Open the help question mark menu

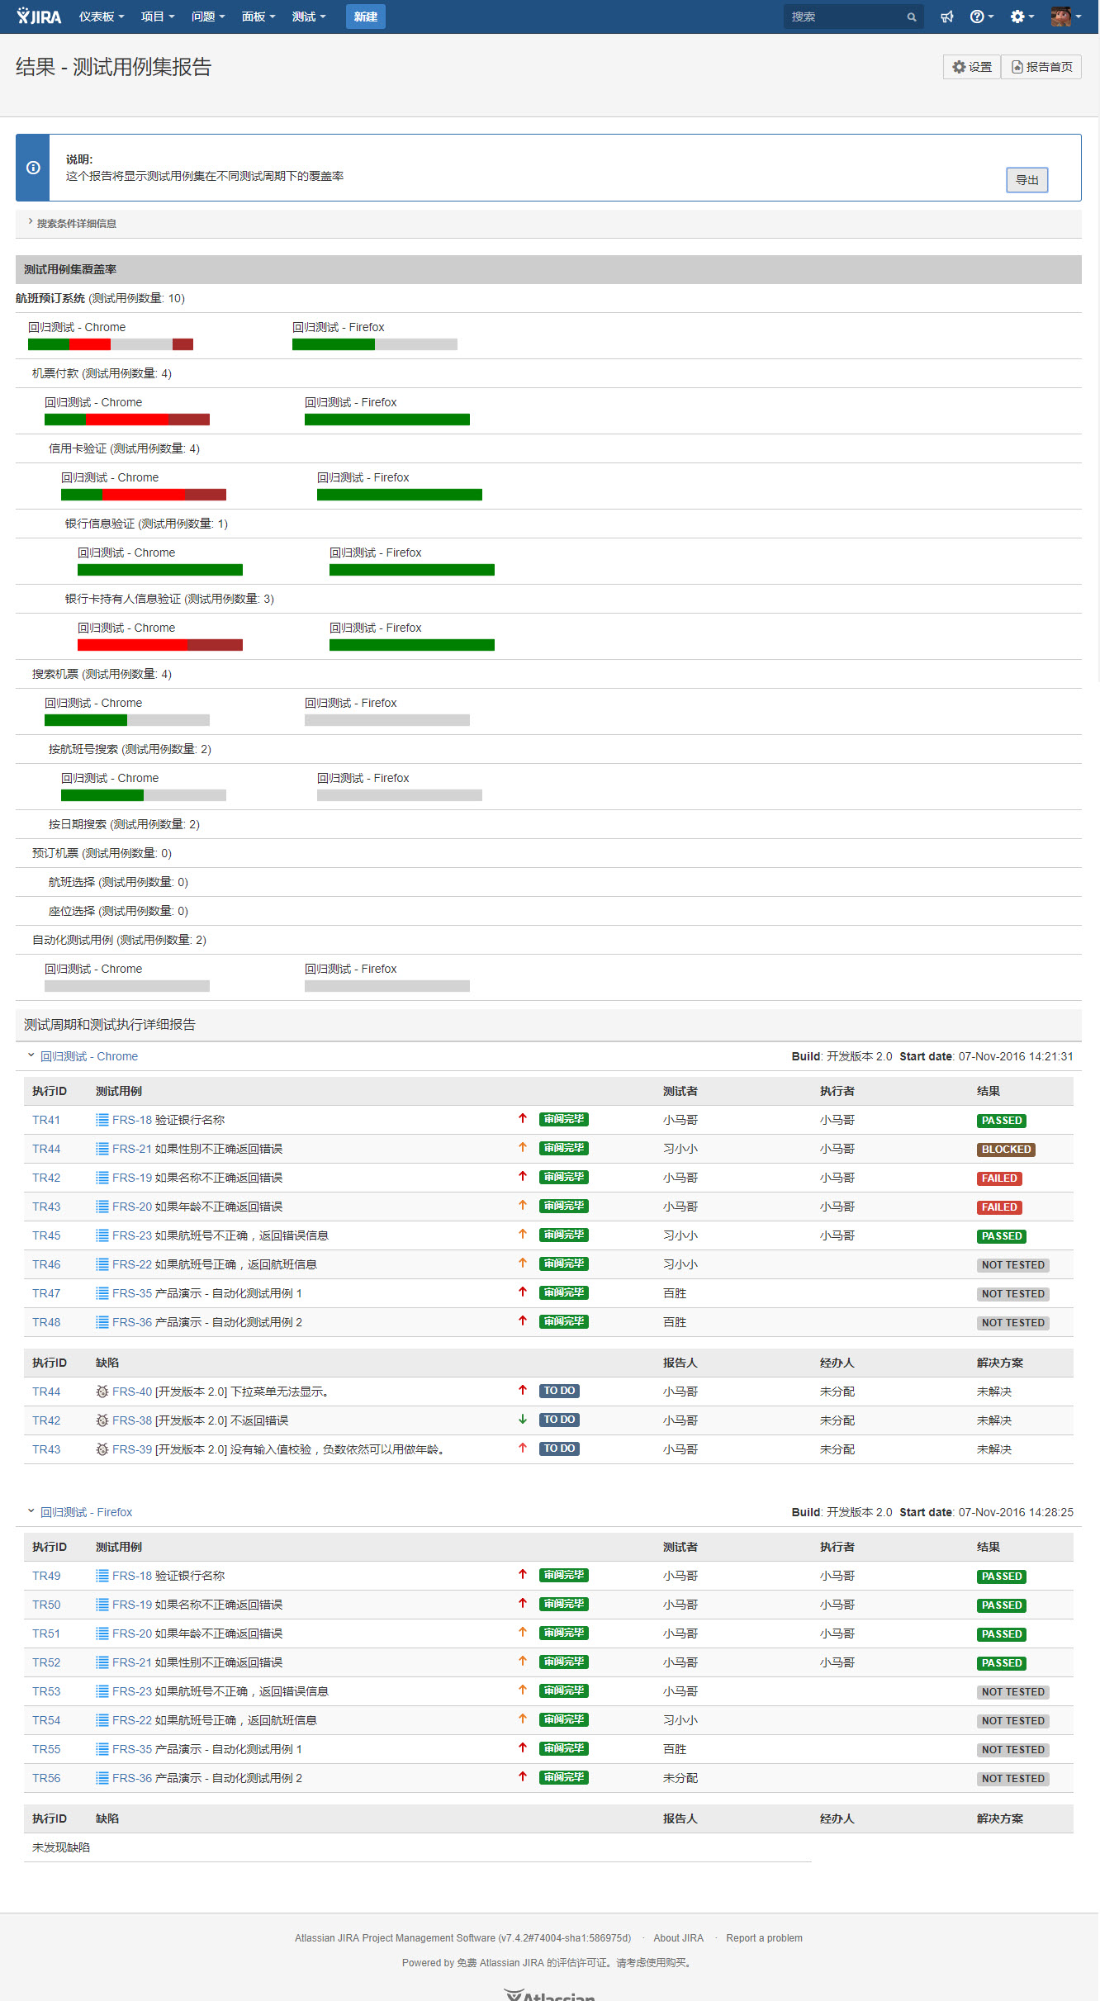click(x=981, y=17)
